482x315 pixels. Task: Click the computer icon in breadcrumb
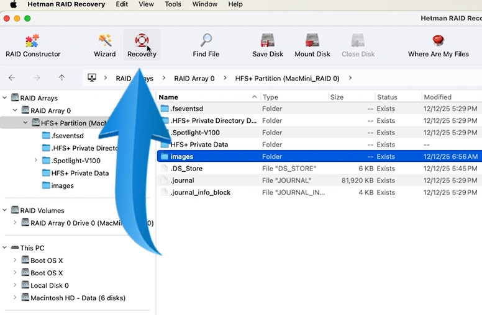pyautogui.click(x=92, y=78)
